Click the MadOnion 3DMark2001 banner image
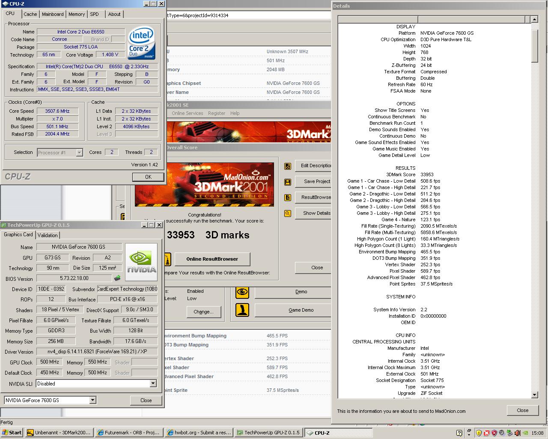Image resolution: width=548 pixels, height=439 pixels. (204, 184)
